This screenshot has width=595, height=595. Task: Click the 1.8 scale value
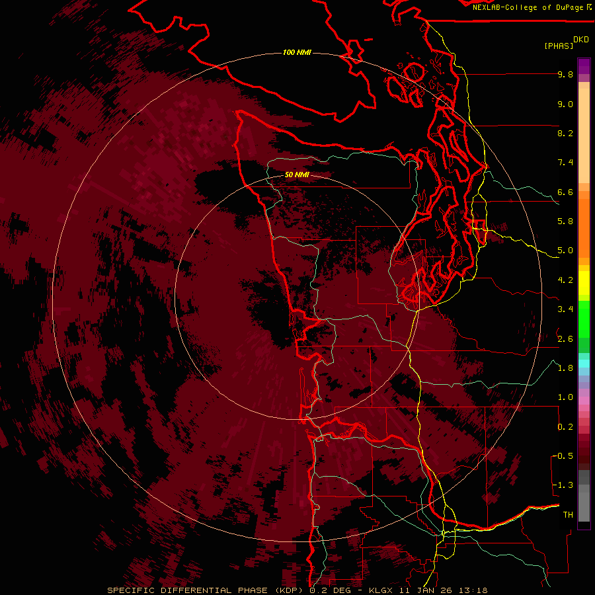pos(565,368)
